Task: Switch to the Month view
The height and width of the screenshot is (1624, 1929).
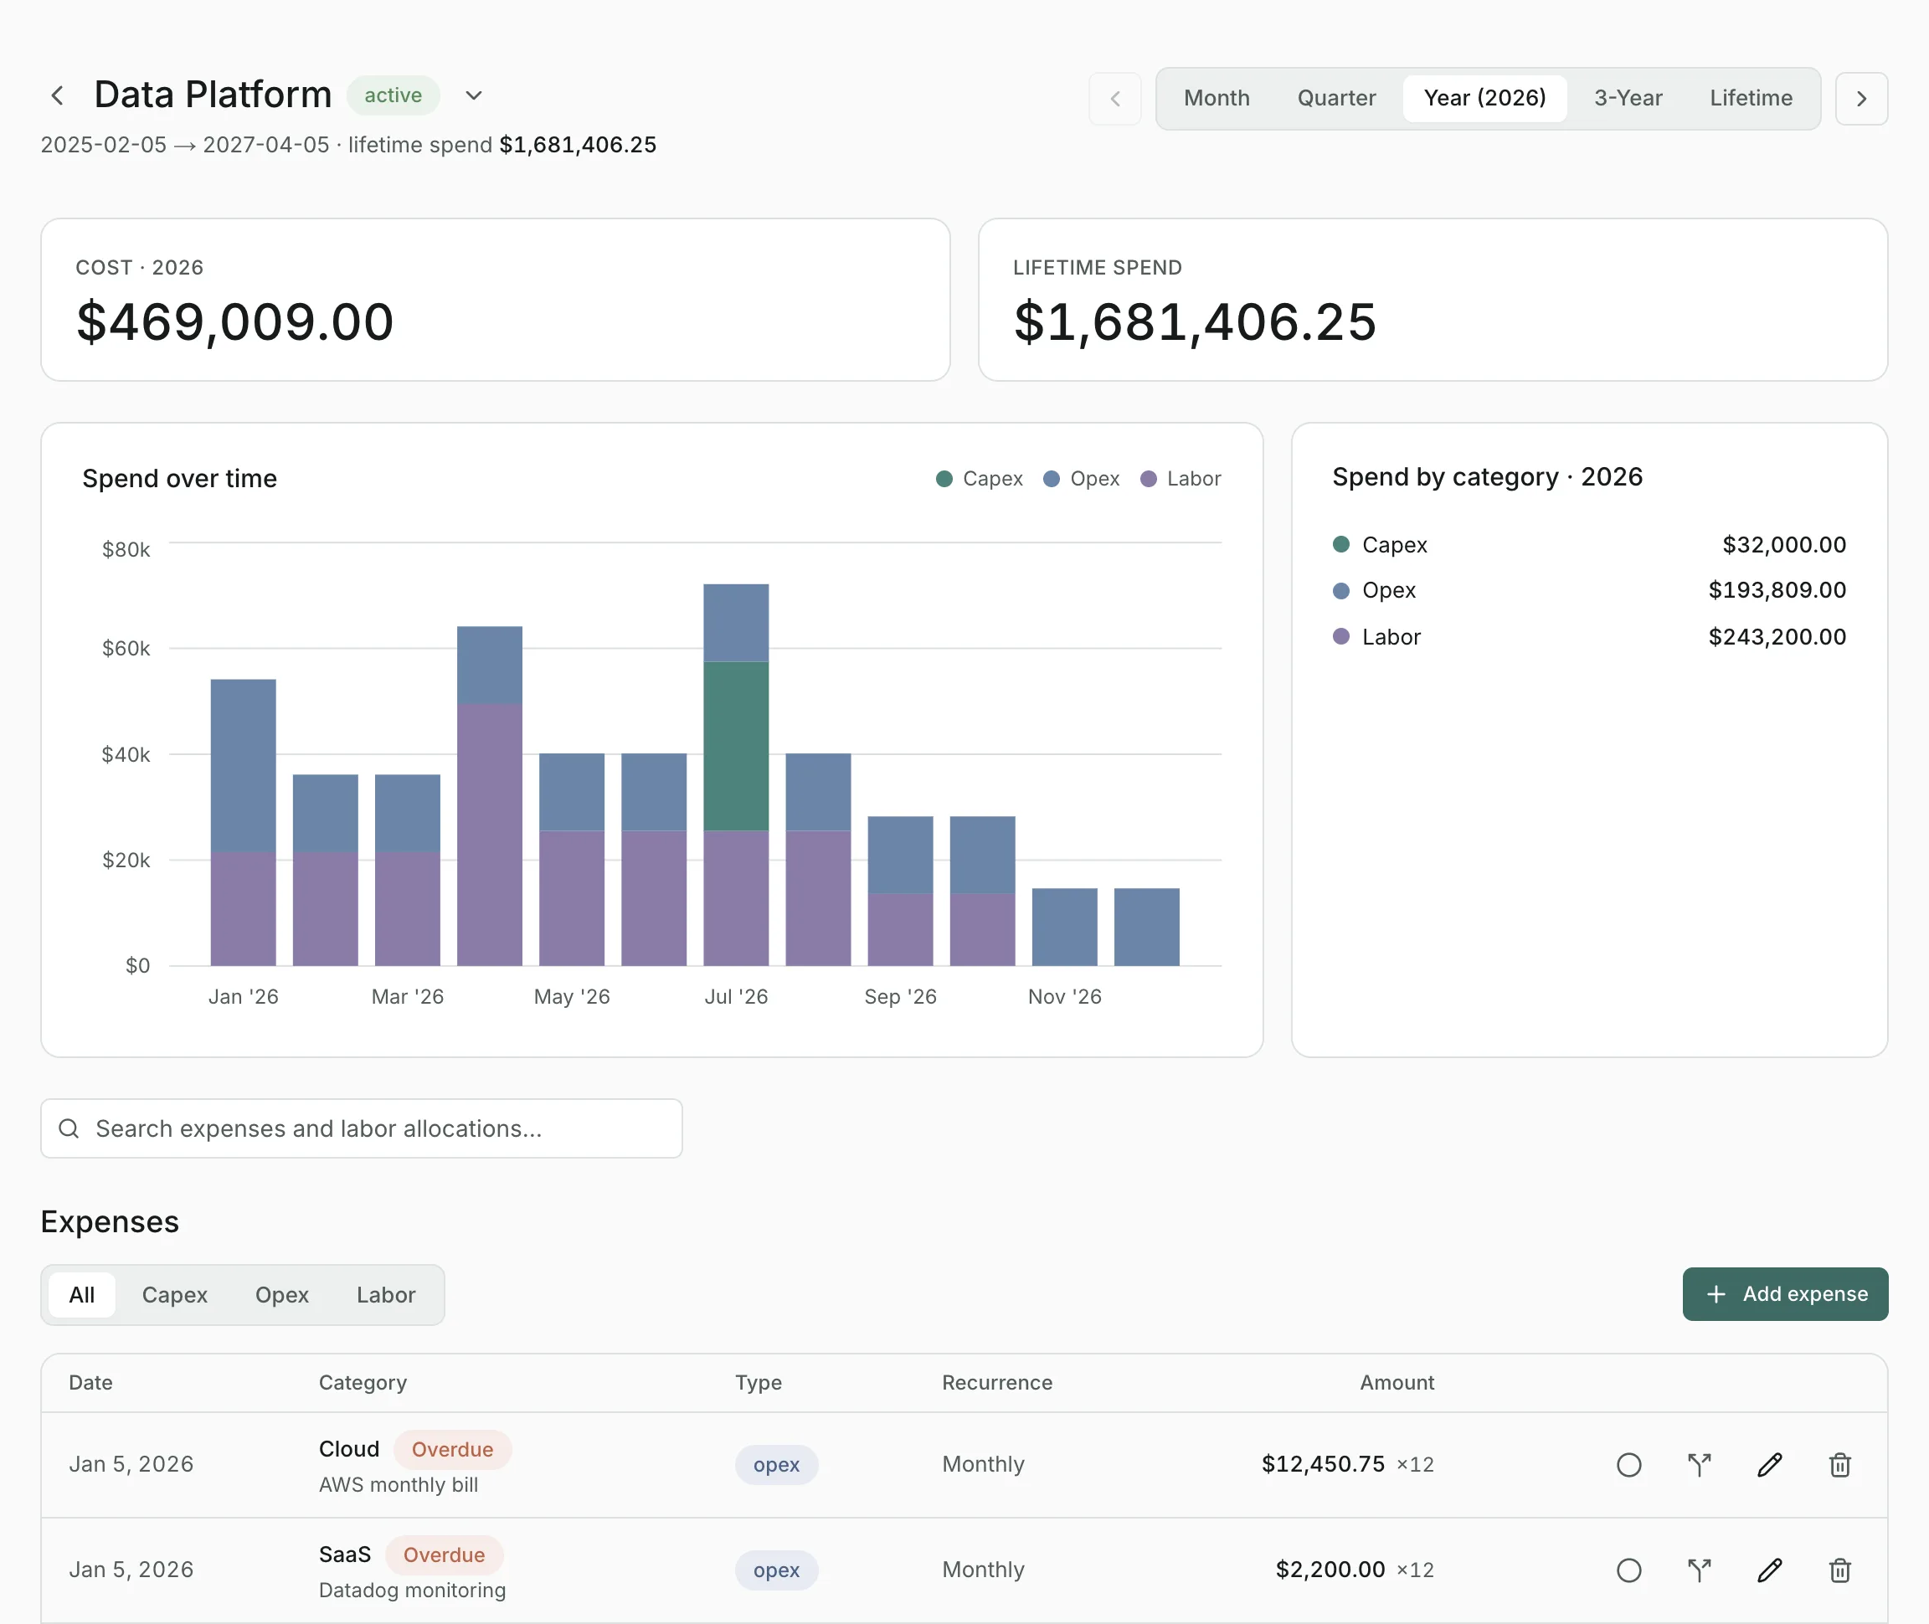Action: pos(1217,99)
